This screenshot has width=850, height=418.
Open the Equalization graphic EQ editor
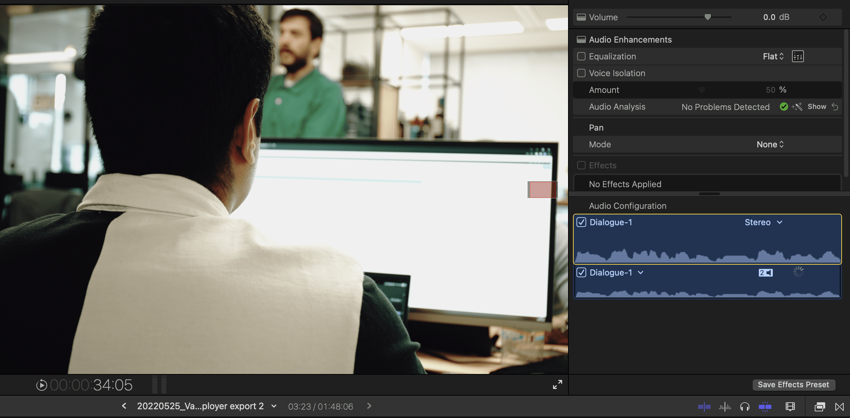click(x=798, y=56)
